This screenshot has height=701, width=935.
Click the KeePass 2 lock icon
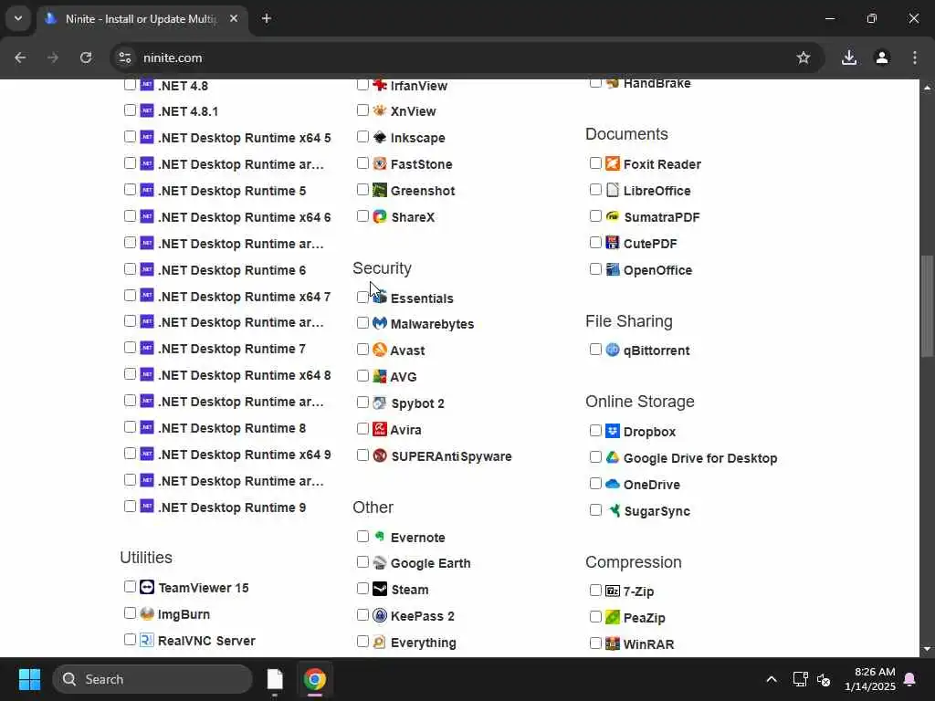tap(379, 615)
